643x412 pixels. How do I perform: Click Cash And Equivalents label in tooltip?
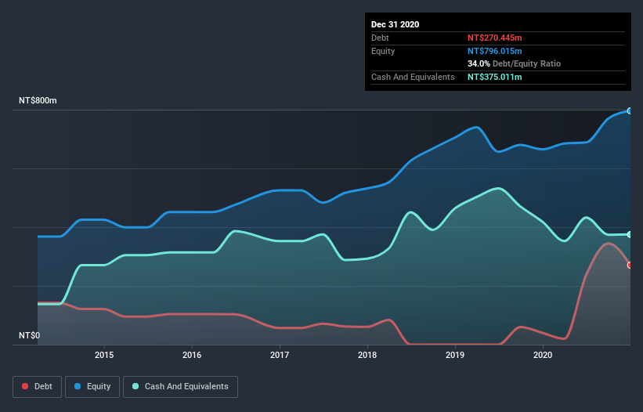coord(413,77)
